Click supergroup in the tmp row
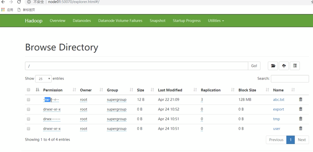The height and width of the screenshot is (152, 313). point(116,119)
